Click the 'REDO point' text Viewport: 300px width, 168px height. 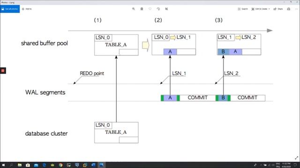click(92, 73)
